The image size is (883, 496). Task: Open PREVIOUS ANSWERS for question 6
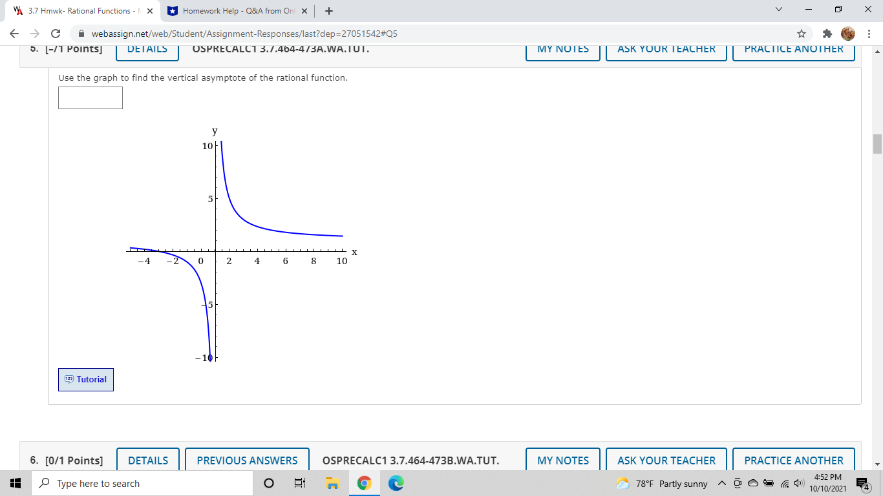[x=247, y=460]
